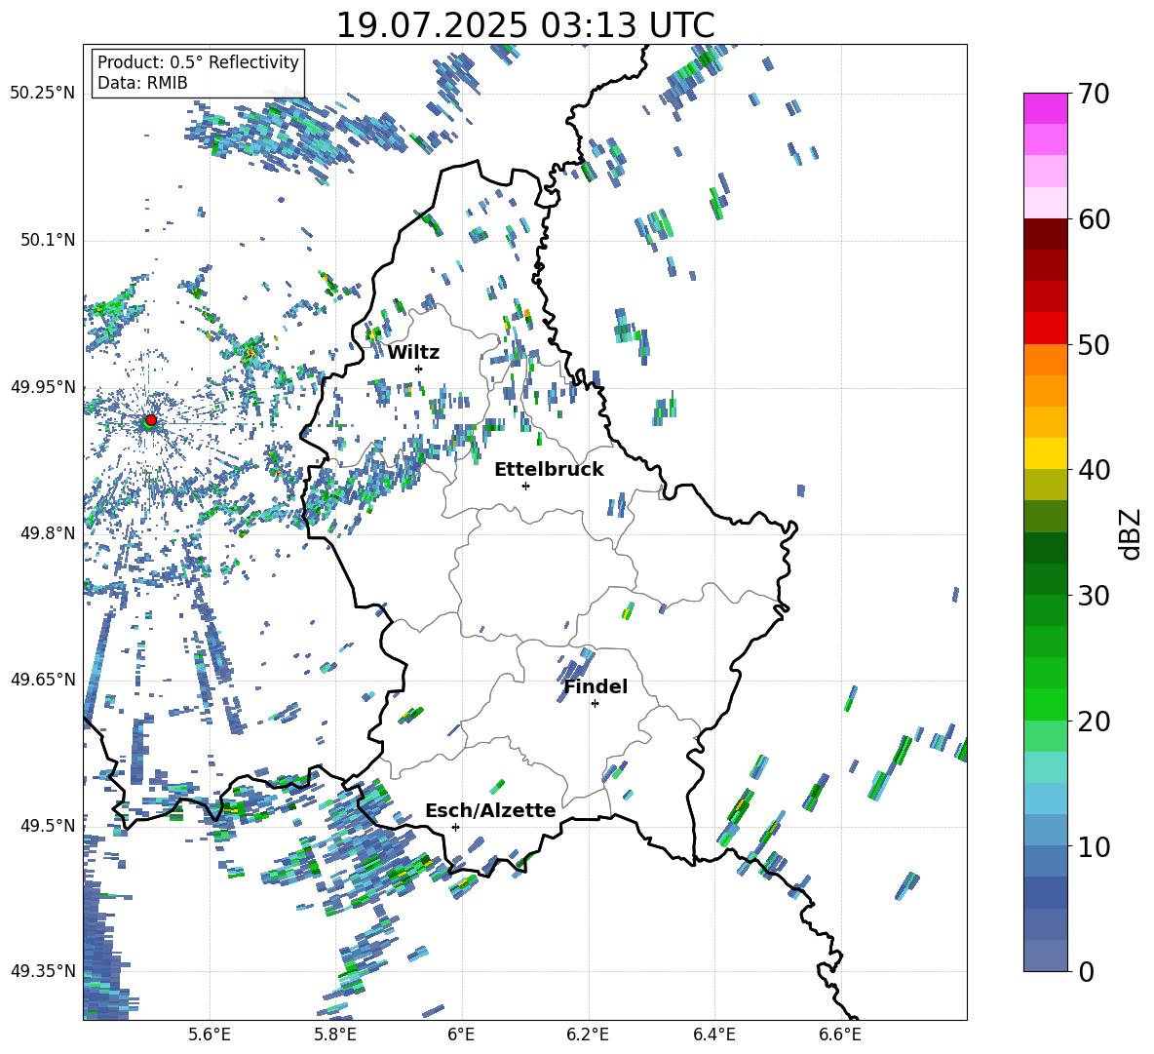Click the colorbar label "dBZ"
1154x1054 pixels.
pos(1132,533)
